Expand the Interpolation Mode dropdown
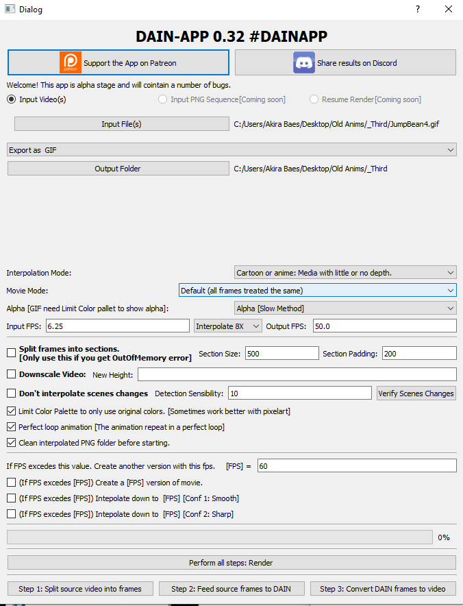Screen dimensions: 463x606 tap(345, 273)
